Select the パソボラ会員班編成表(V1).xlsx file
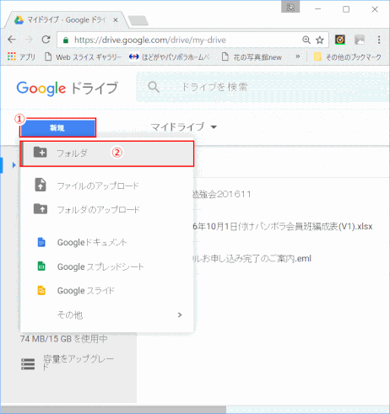The width and height of the screenshot is (390, 414). (283, 226)
